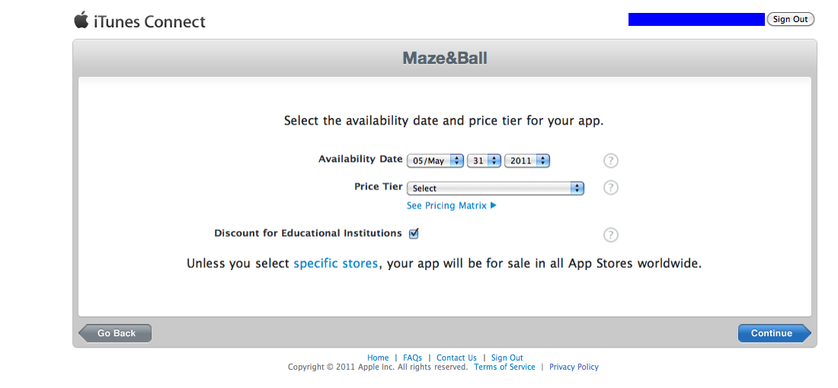Open the Price Tier select menu

tap(495, 188)
